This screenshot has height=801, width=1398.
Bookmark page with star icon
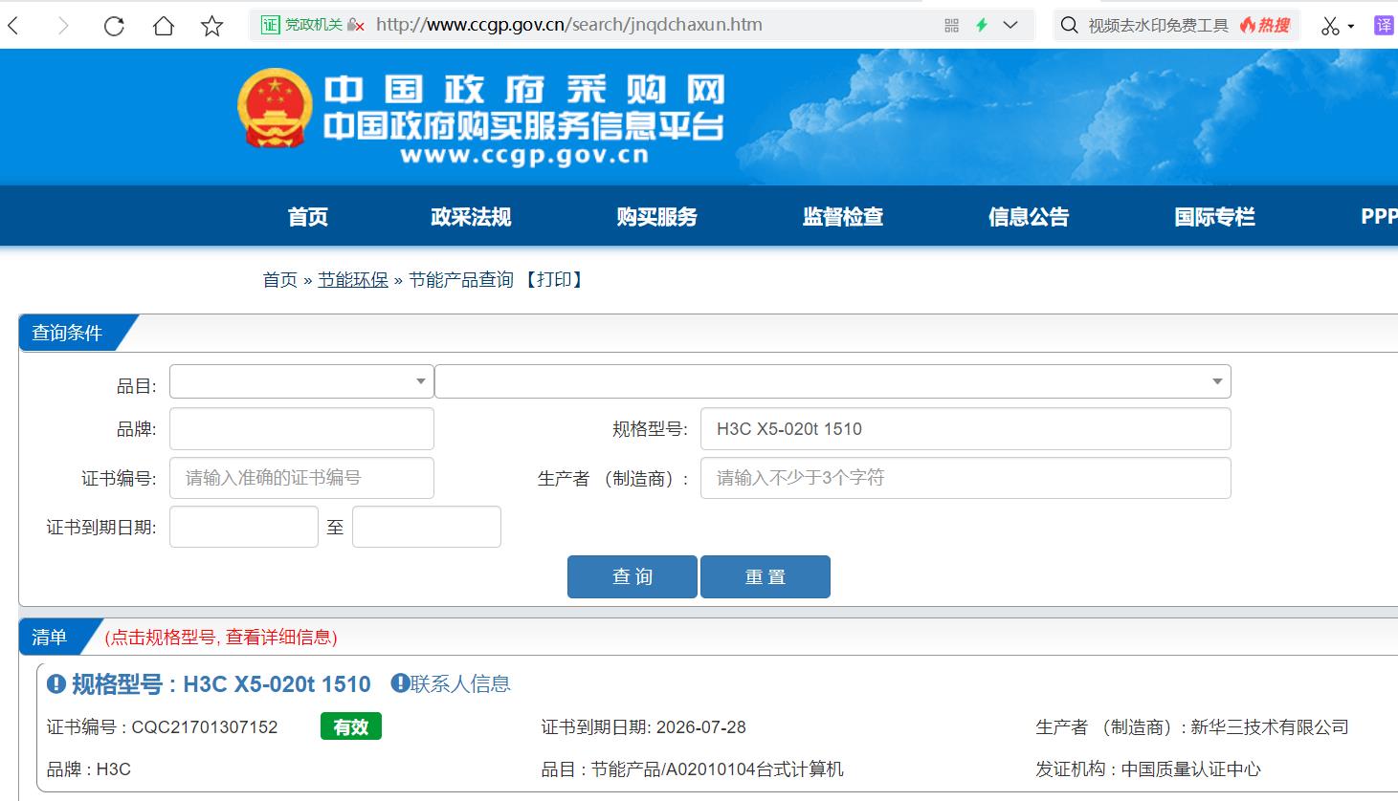pos(212,26)
